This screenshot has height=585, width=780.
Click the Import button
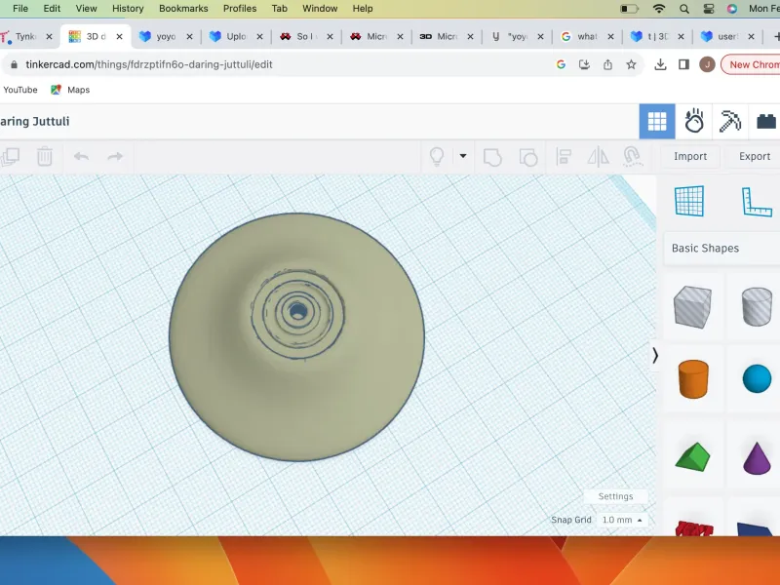tap(690, 156)
